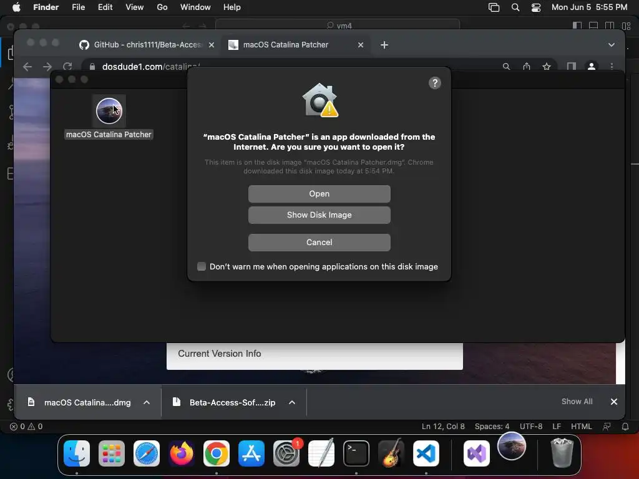Select LF end of line status
The image size is (639, 479).
(557, 427)
